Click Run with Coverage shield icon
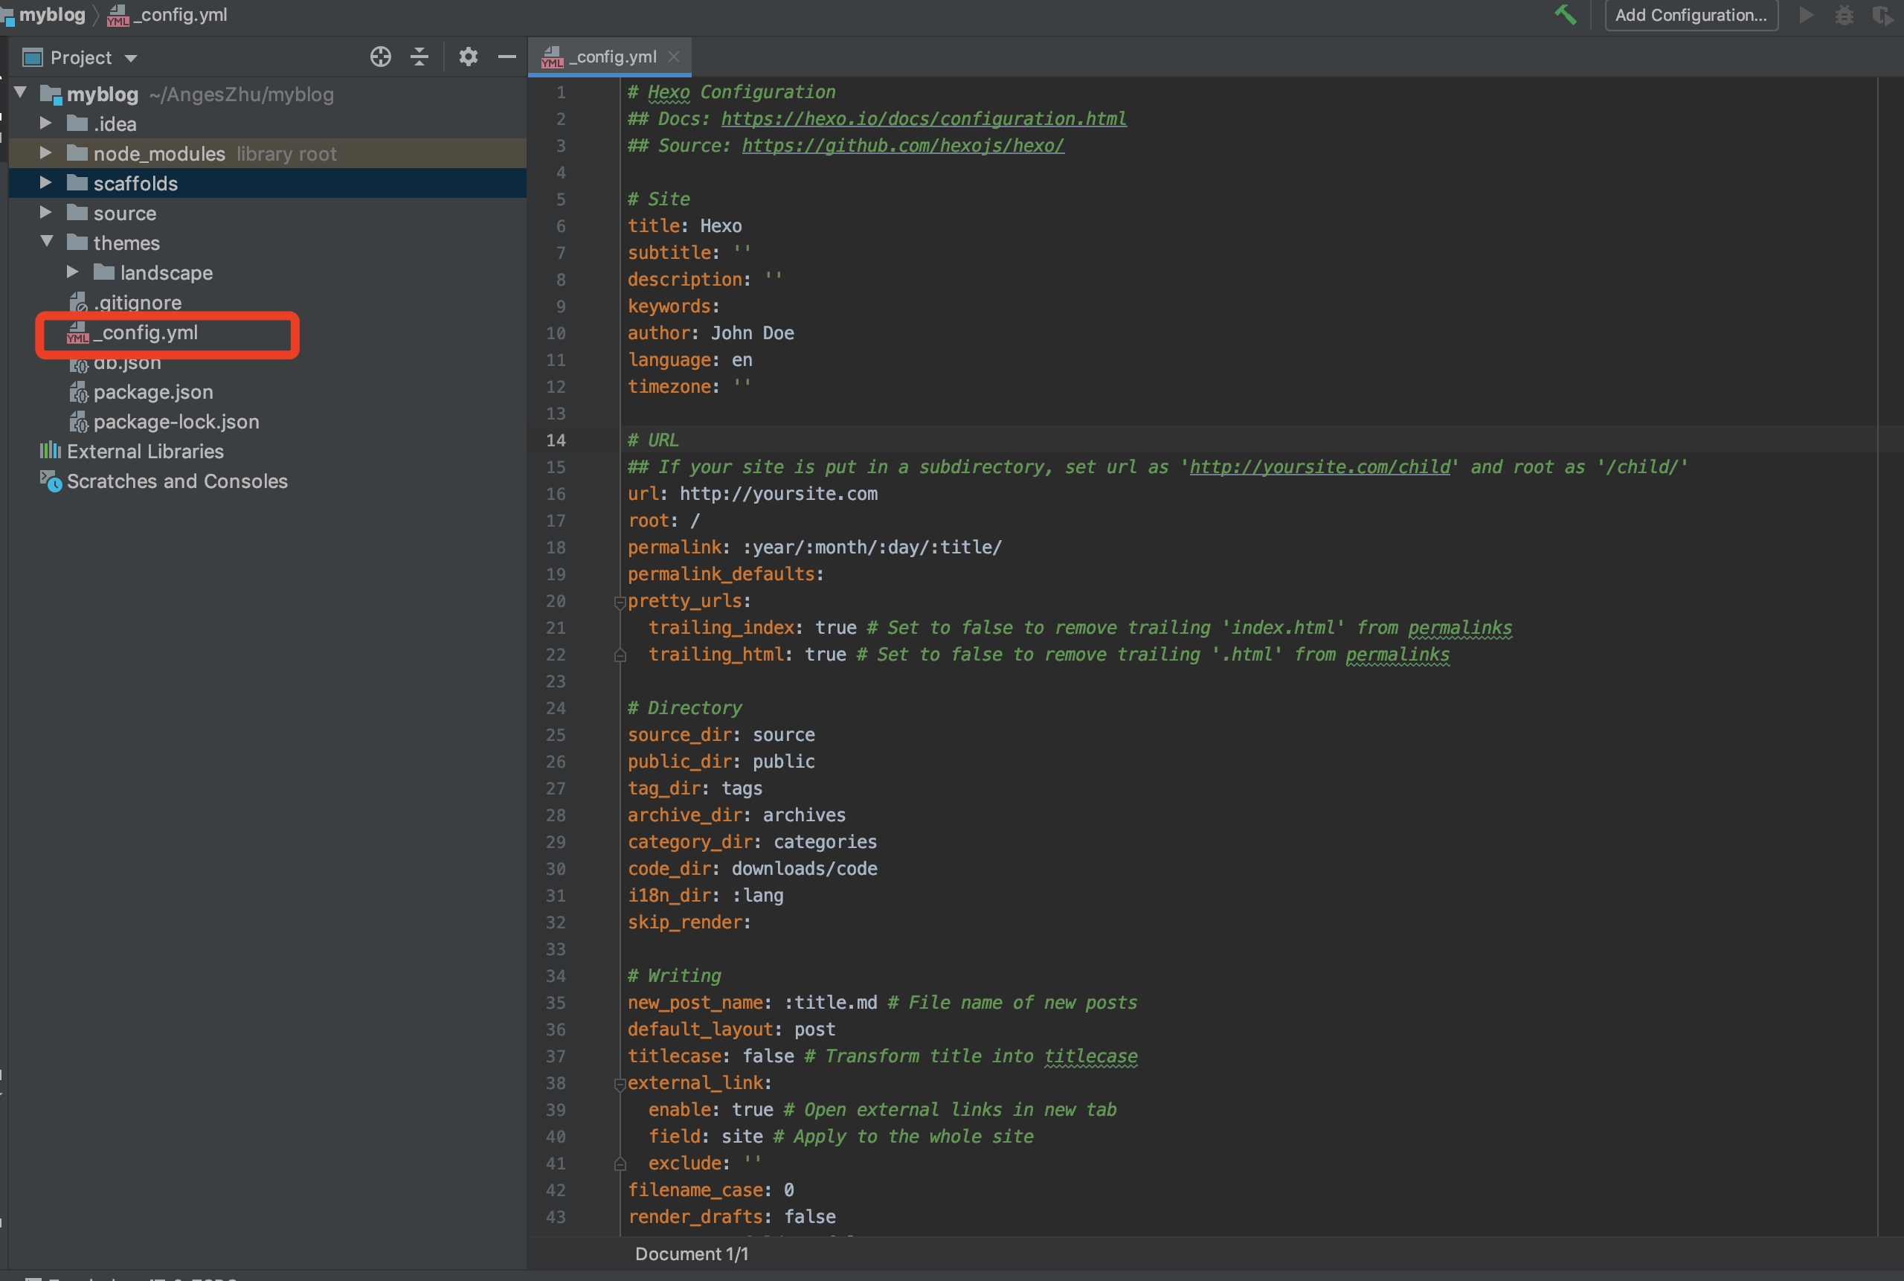1904x1281 pixels. point(1882,15)
